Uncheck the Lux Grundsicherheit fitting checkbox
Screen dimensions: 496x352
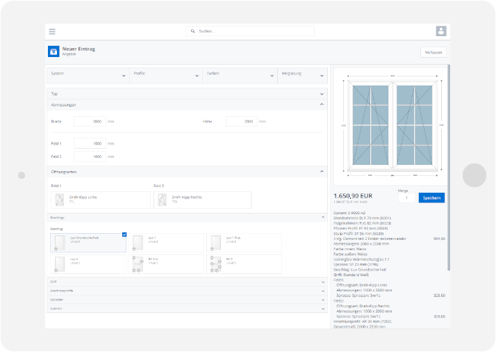pyautogui.click(x=124, y=235)
